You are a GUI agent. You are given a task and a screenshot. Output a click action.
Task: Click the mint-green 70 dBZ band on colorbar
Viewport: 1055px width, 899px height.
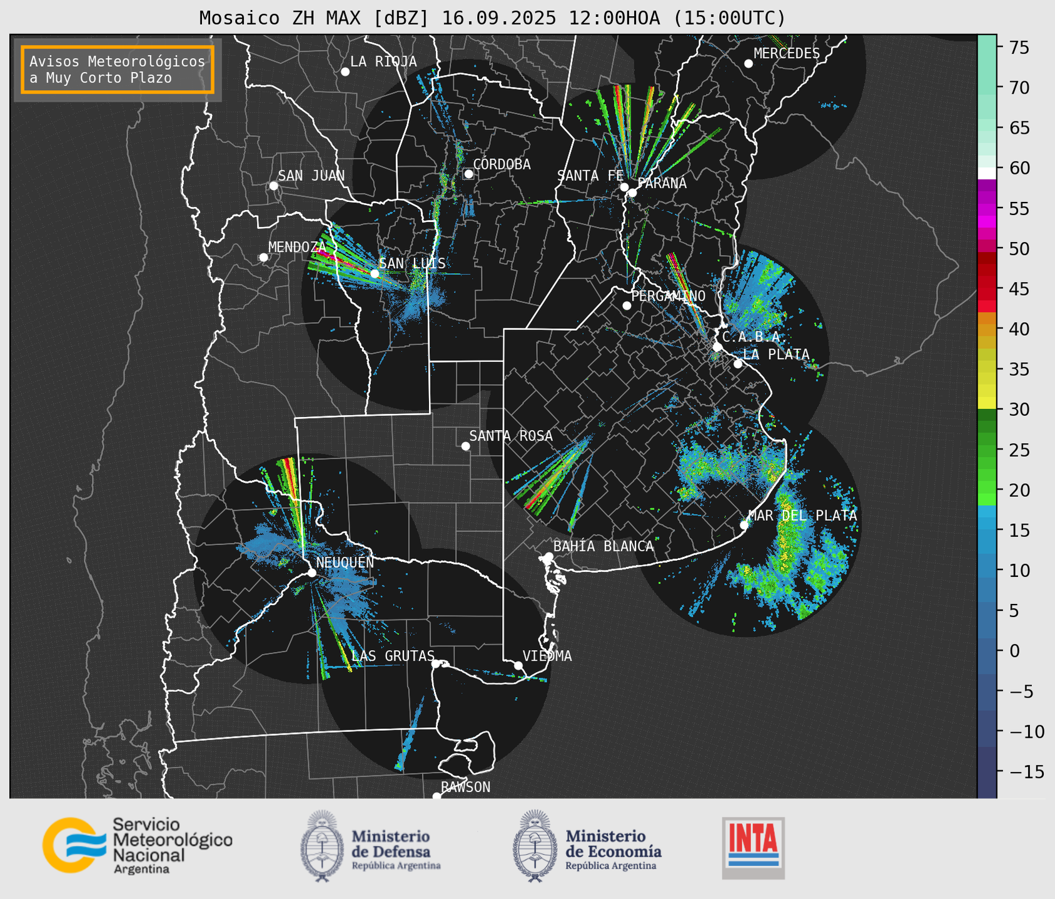pos(987,88)
